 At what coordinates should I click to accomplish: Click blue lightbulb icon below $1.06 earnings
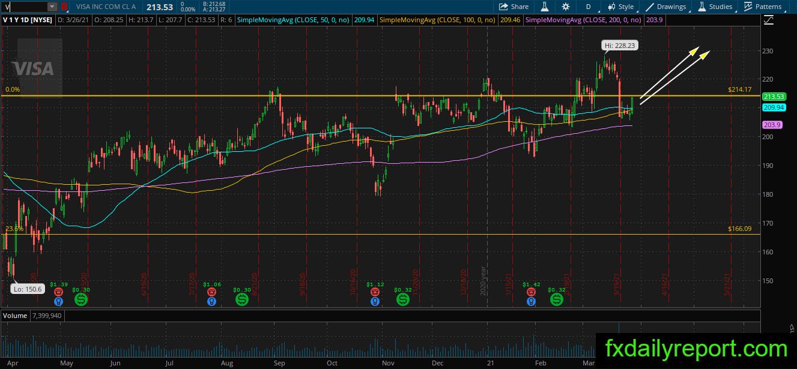click(x=211, y=302)
